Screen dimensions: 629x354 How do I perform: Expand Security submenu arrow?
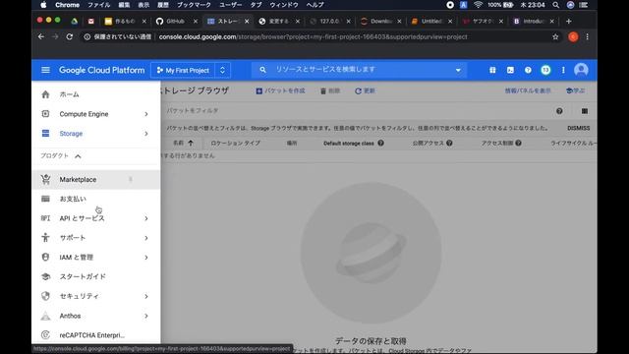146,296
